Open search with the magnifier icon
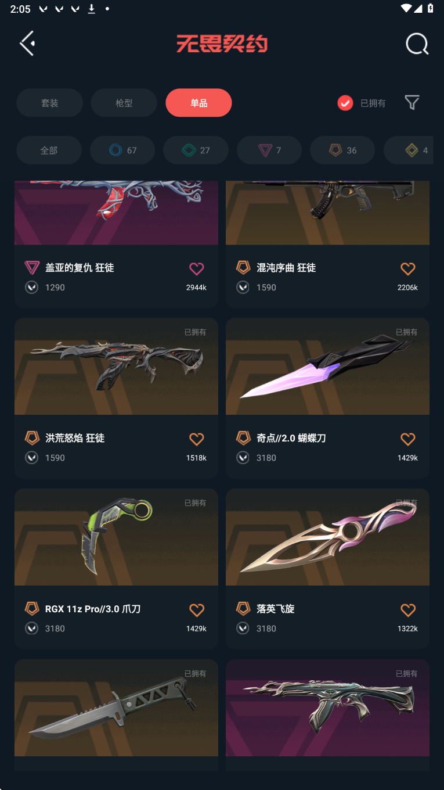Image resolution: width=444 pixels, height=790 pixels. pyautogui.click(x=417, y=44)
